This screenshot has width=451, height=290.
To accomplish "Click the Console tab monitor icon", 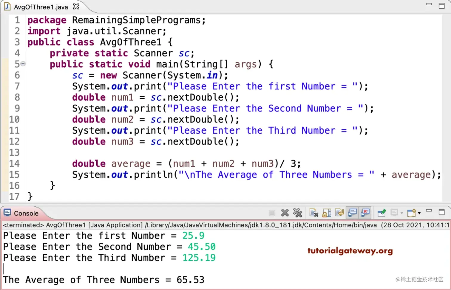I will (x=7, y=213).
